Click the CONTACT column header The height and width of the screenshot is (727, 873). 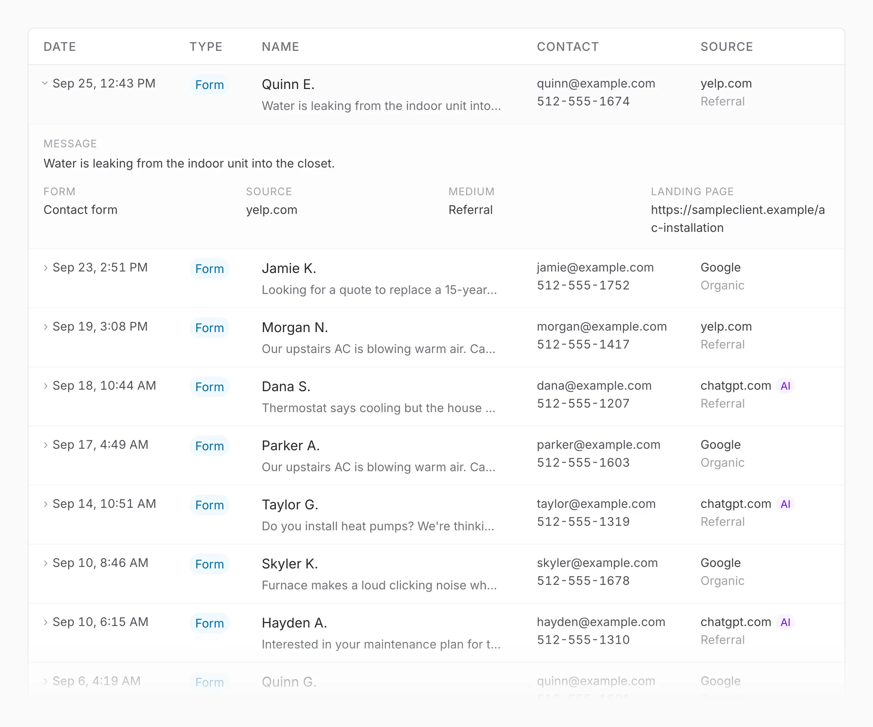(x=568, y=46)
